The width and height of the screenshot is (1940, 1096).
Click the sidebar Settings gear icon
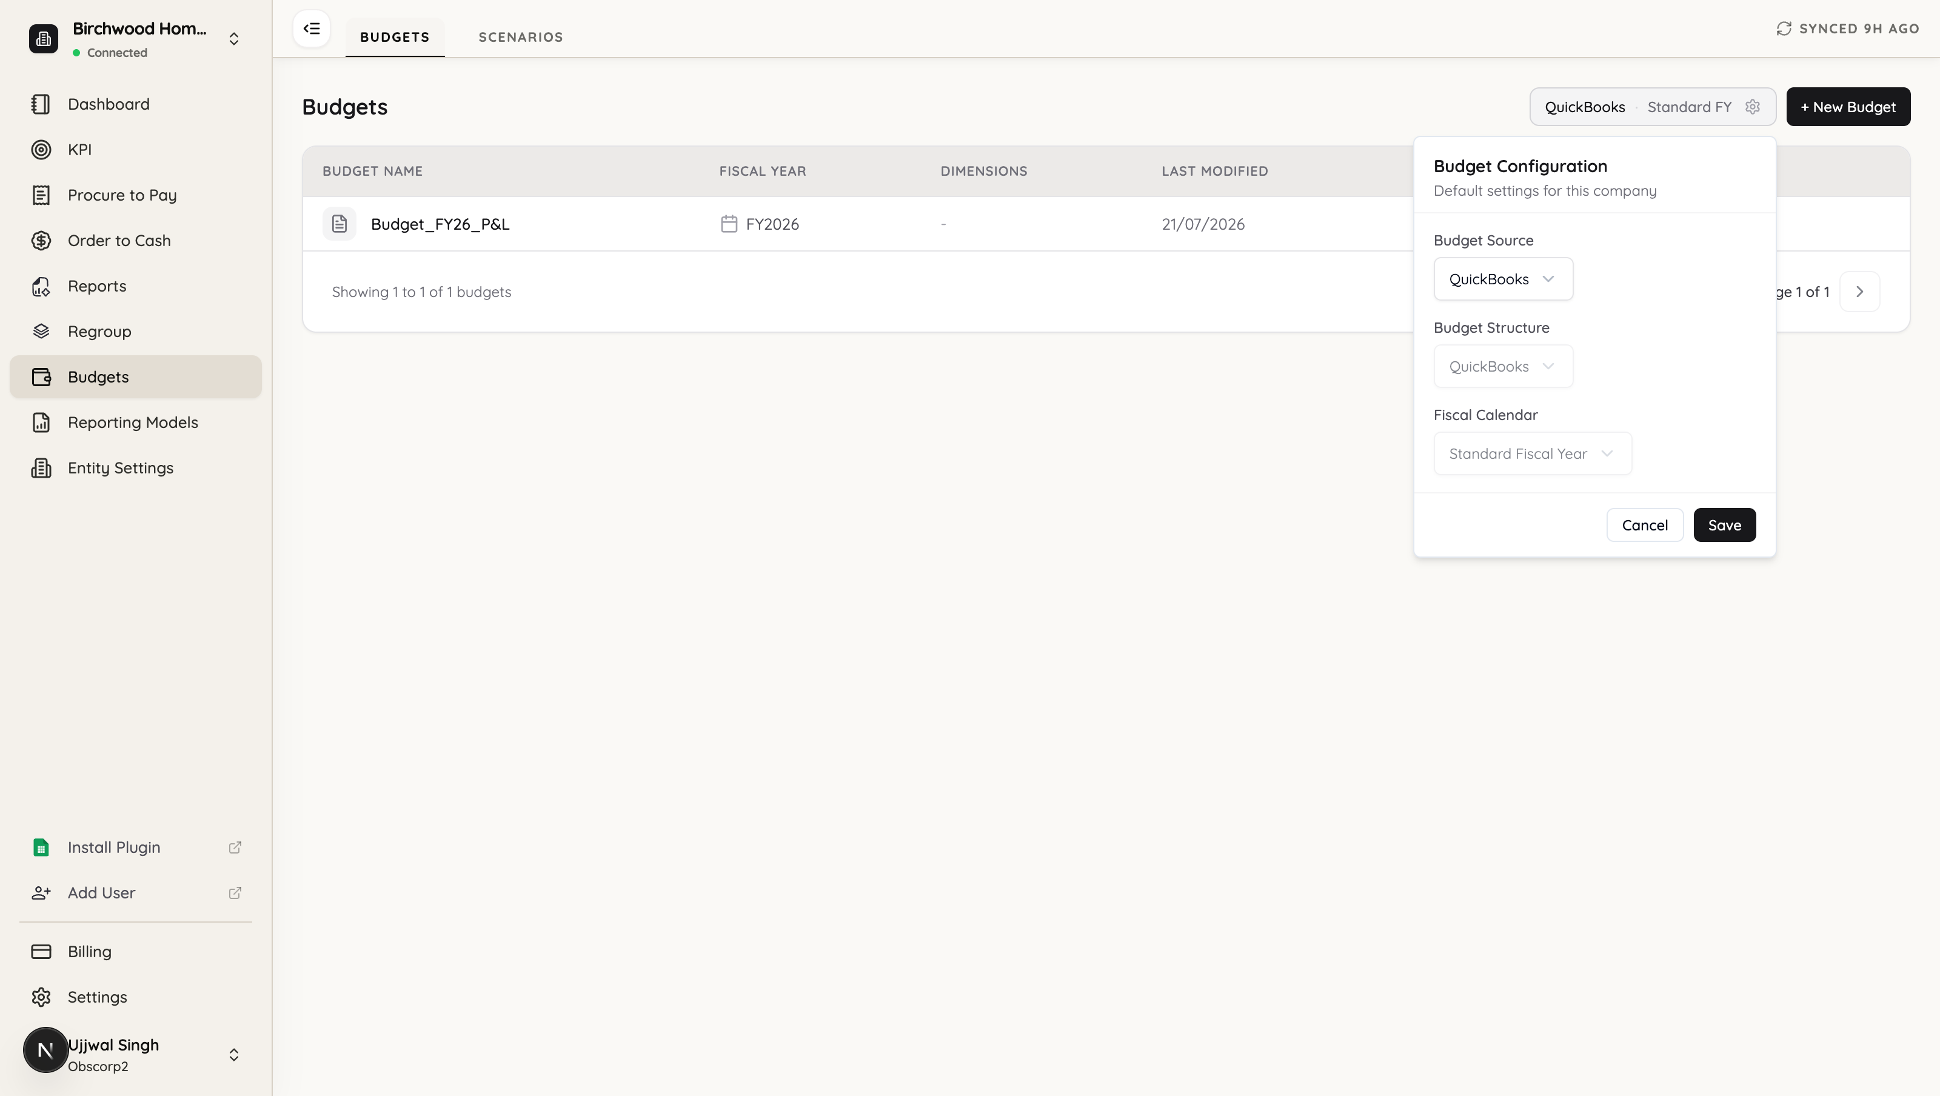(41, 997)
